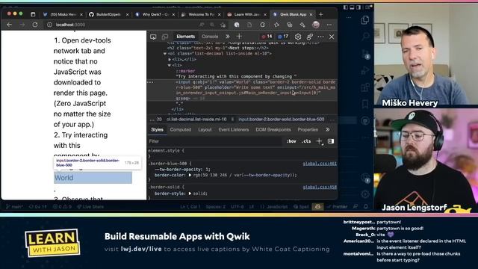Activate the inspect element picker in DevTools
The height and width of the screenshot is (269, 478).
click(153, 37)
